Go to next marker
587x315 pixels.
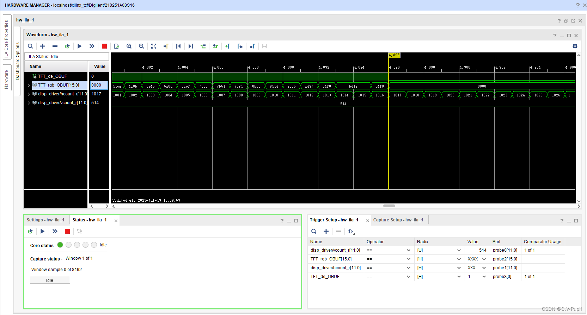click(x=252, y=46)
